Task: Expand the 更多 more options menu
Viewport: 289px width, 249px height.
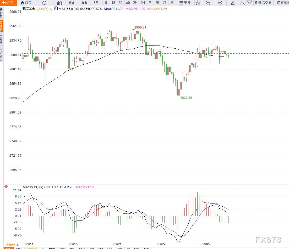Action: point(185,3)
